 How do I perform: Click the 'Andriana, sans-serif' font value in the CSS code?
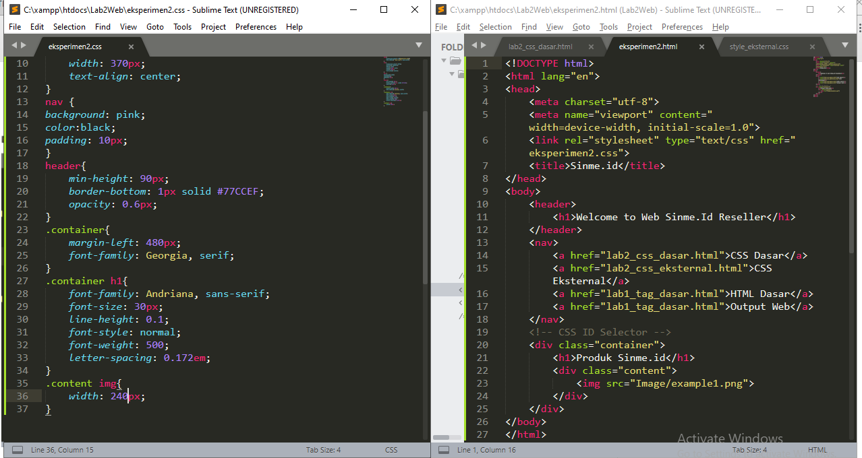[206, 294]
